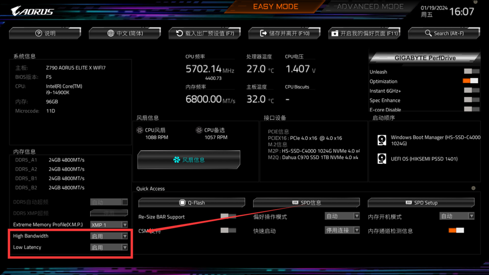The height and width of the screenshot is (275, 489).
Task: Select Windows Boot Manager boot entry
Action: pyautogui.click(x=429, y=140)
